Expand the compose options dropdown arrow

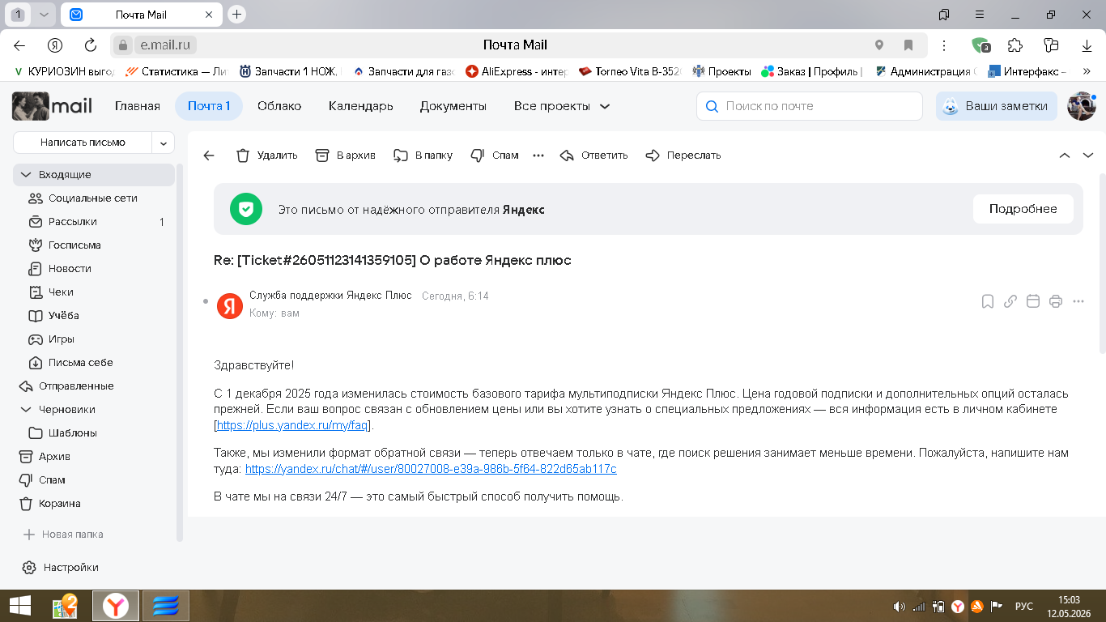[x=163, y=143]
